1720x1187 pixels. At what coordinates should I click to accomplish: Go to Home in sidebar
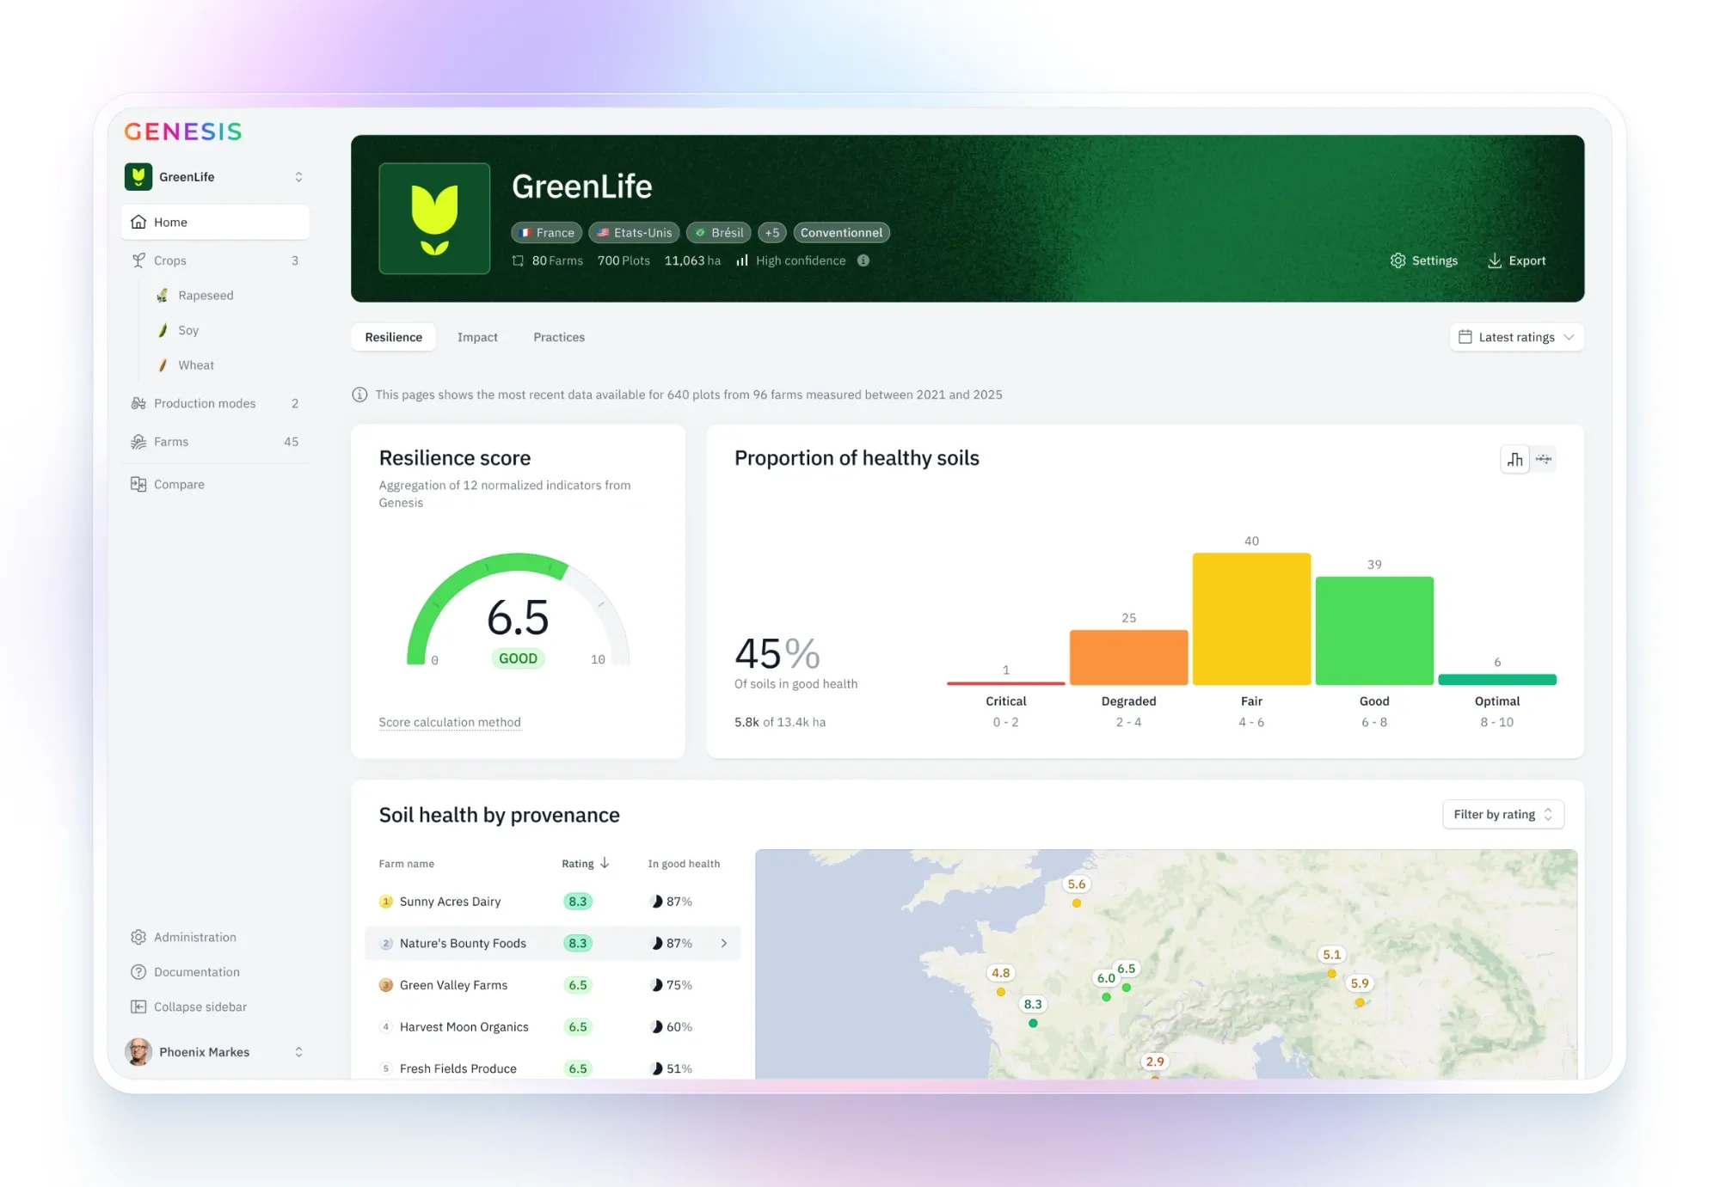[x=215, y=222]
